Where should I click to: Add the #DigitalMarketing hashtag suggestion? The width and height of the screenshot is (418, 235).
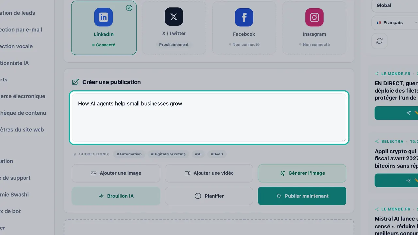point(168,154)
